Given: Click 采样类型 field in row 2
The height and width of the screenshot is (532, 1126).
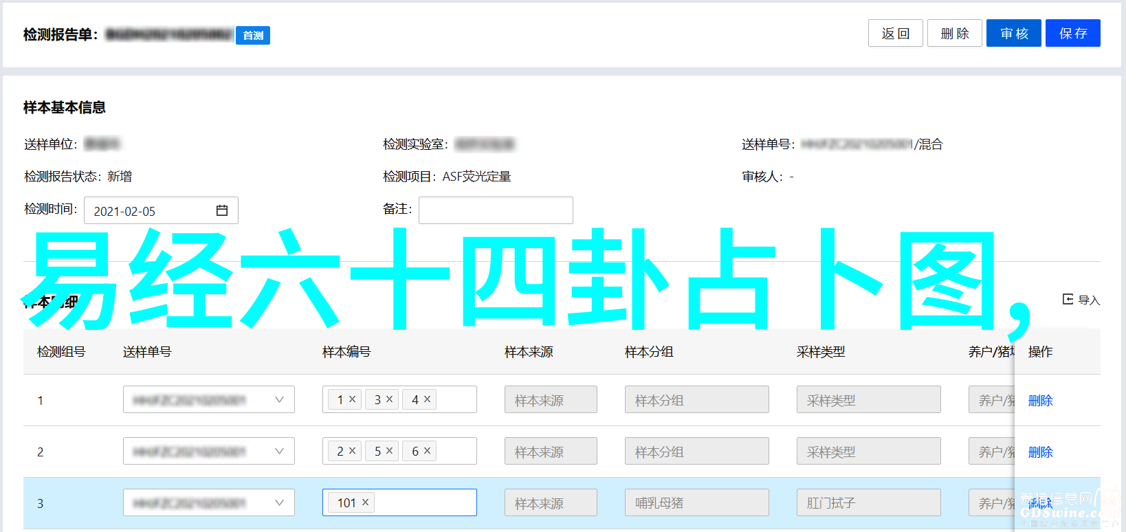Looking at the screenshot, I should pyautogui.click(x=868, y=451).
